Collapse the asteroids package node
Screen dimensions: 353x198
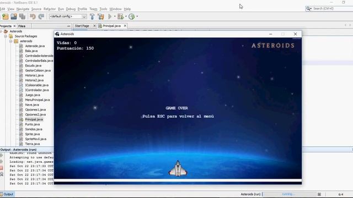(x=10, y=41)
